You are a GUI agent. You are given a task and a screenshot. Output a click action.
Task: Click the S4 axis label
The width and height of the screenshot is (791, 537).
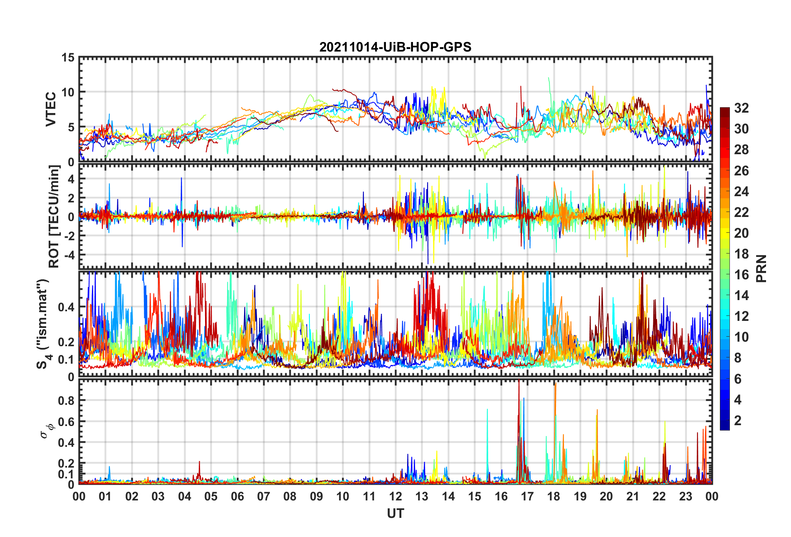coord(42,324)
